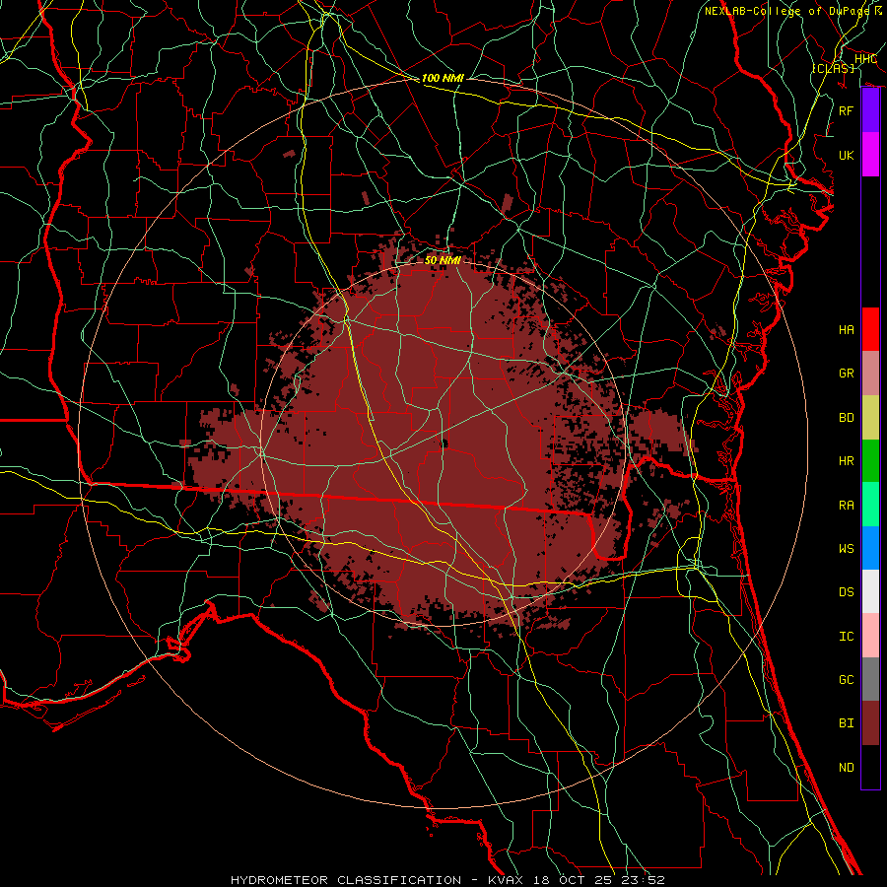Click the GC gray legend swatch

coord(870,679)
